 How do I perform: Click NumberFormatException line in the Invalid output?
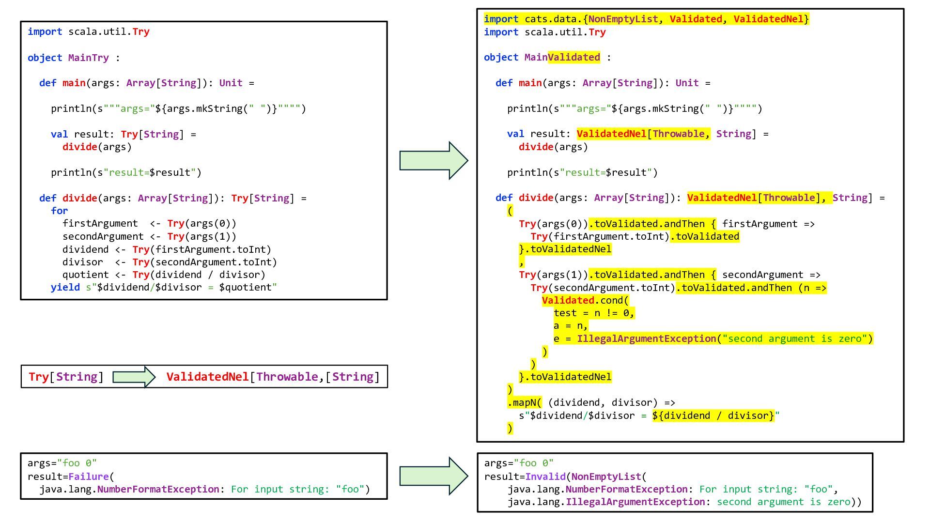click(x=673, y=489)
